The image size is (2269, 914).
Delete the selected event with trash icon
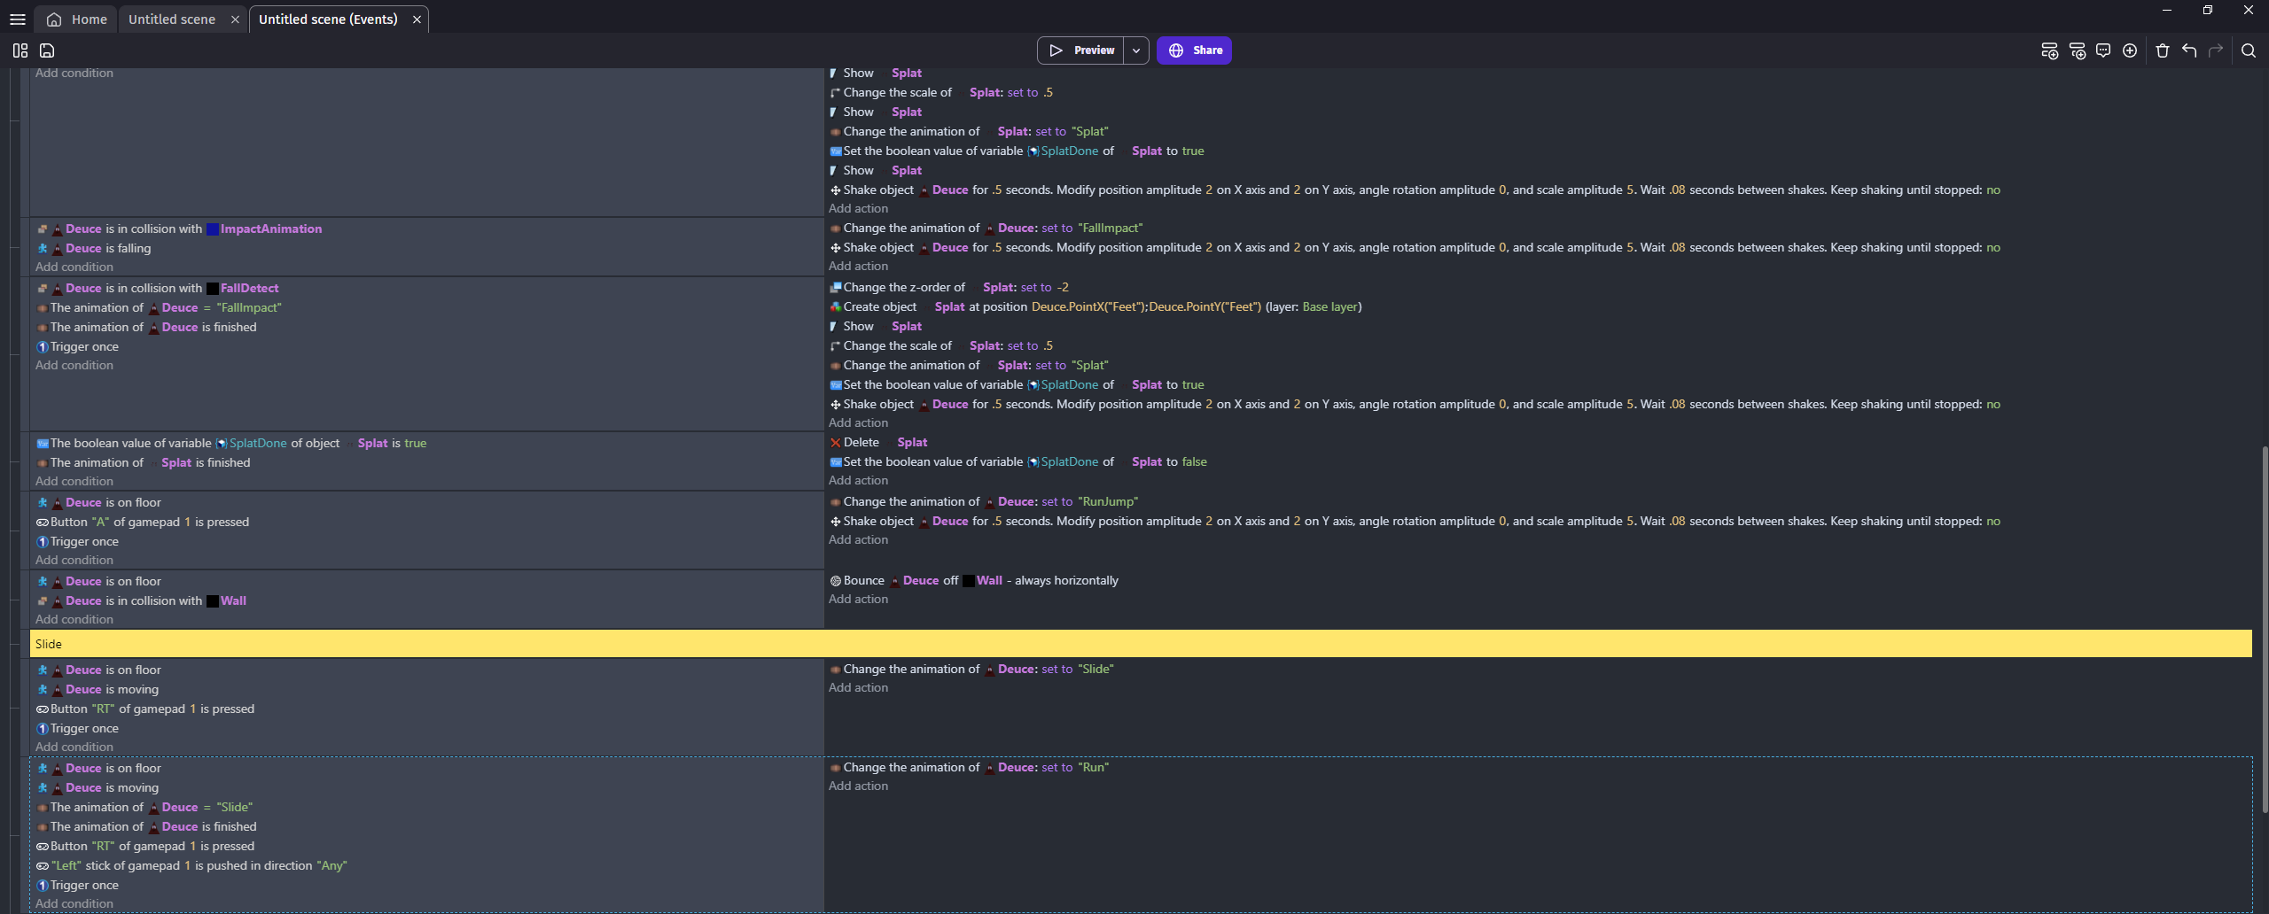[2163, 50]
